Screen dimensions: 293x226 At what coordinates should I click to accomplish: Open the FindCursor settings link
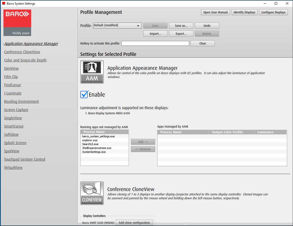(12, 85)
